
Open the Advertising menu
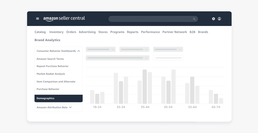coord(87,32)
